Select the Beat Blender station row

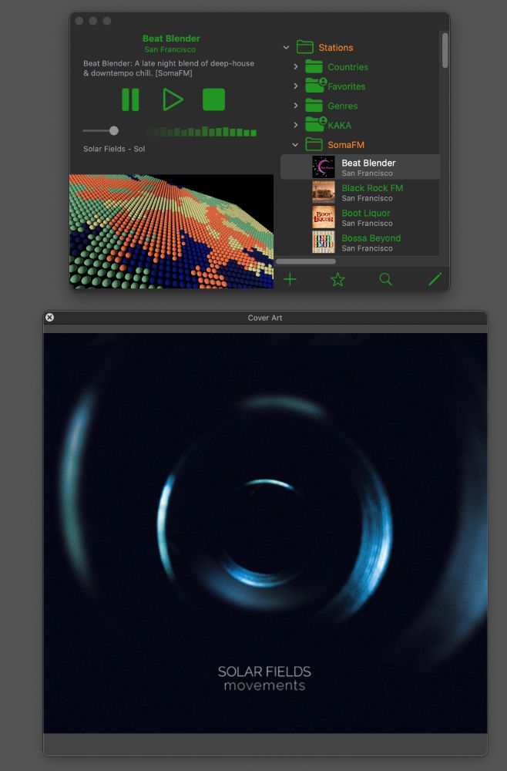click(360, 167)
